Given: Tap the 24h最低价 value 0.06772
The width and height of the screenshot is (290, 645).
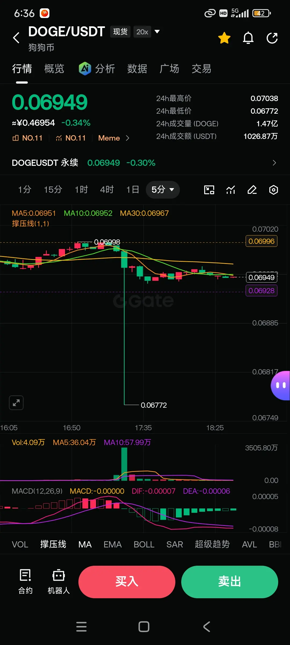Looking at the screenshot, I should (x=264, y=111).
